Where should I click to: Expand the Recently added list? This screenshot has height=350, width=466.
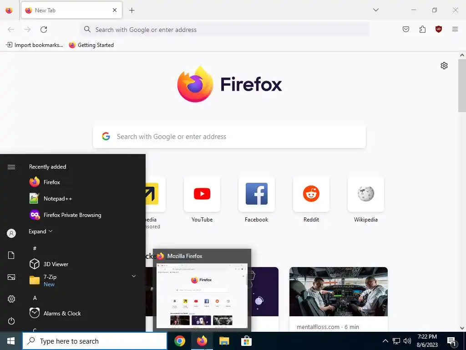tap(41, 231)
